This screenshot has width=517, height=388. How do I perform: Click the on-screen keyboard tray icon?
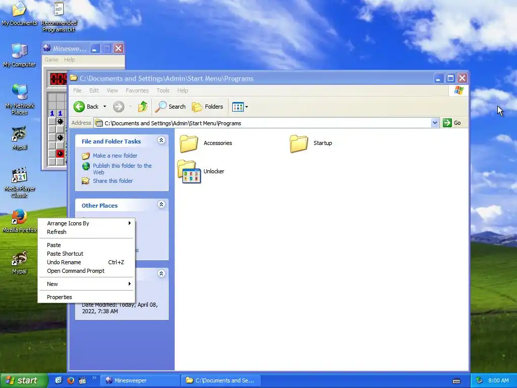pyautogui.click(x=456, y=381)
